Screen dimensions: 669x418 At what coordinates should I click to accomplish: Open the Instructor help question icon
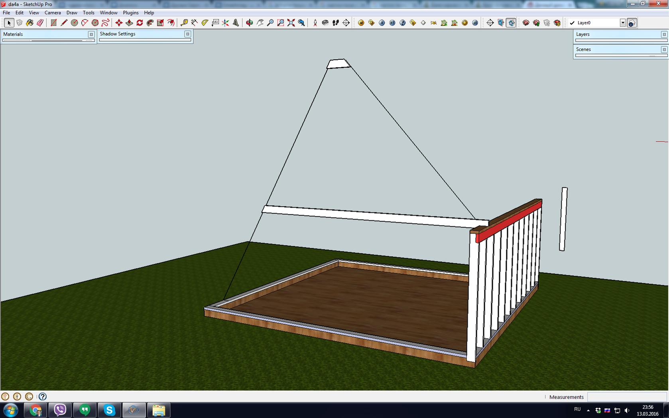point(43,396)
